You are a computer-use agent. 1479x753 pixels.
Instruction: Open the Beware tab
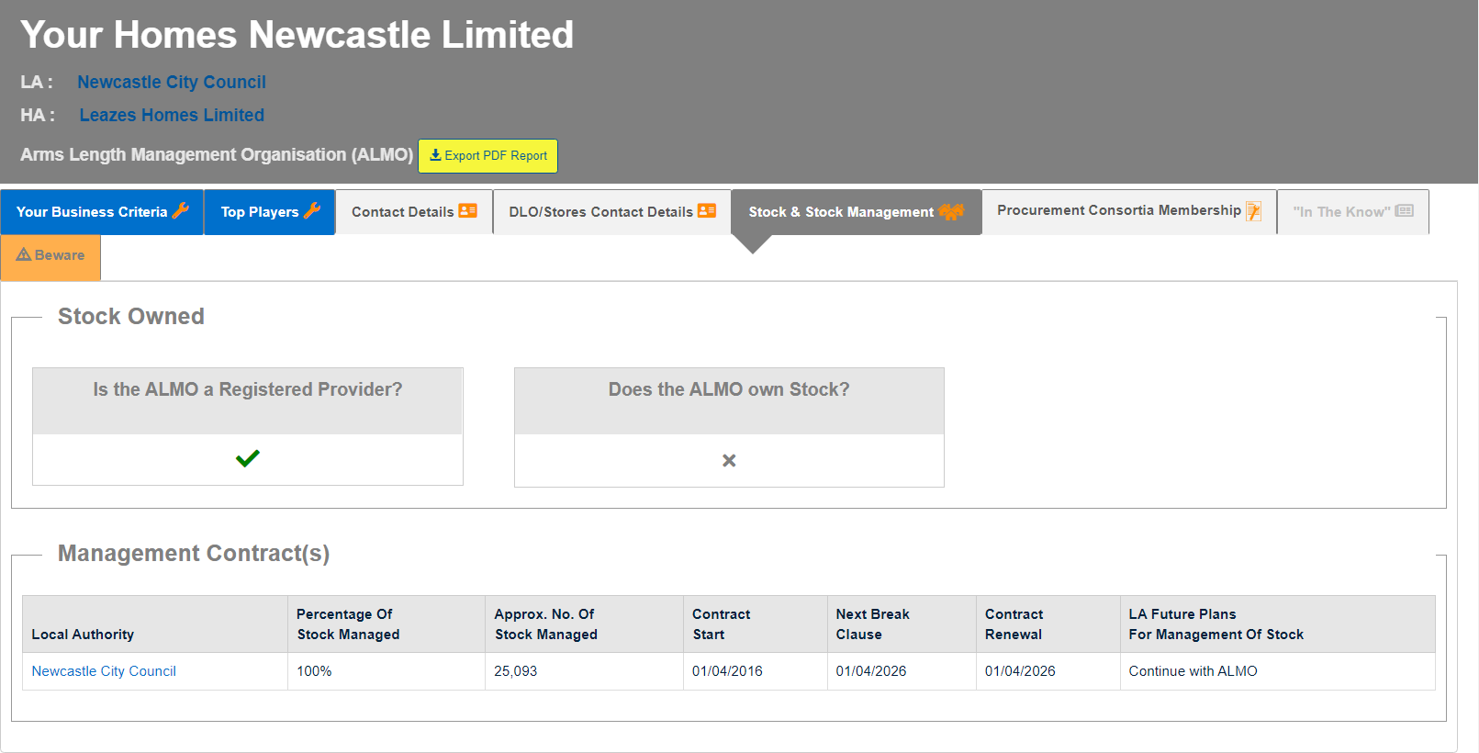click(50, 256)
